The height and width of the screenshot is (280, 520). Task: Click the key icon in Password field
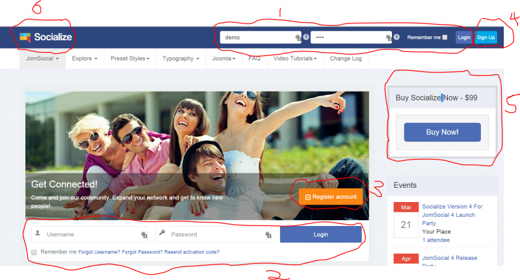click(162, 233)
